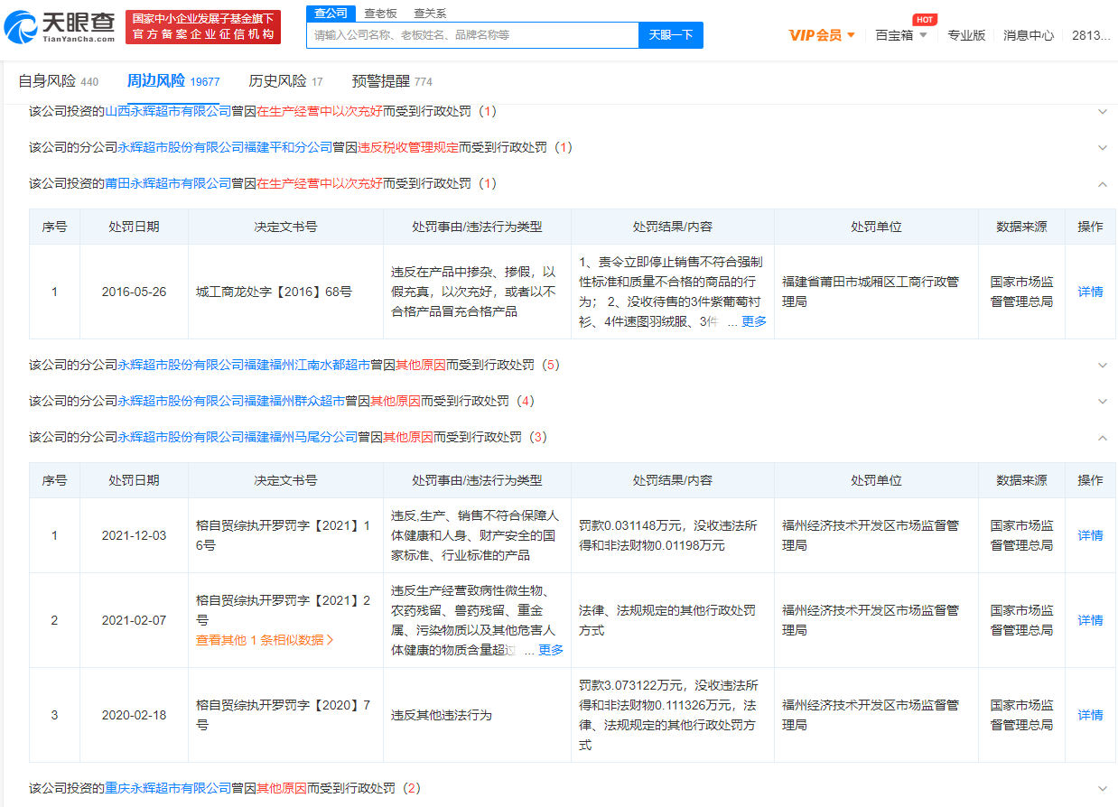Show 更多 of the 2021-02-07 penalty reason
Image resolution: width=1118 pixels, height=807 pixels.
coord(551,650)
